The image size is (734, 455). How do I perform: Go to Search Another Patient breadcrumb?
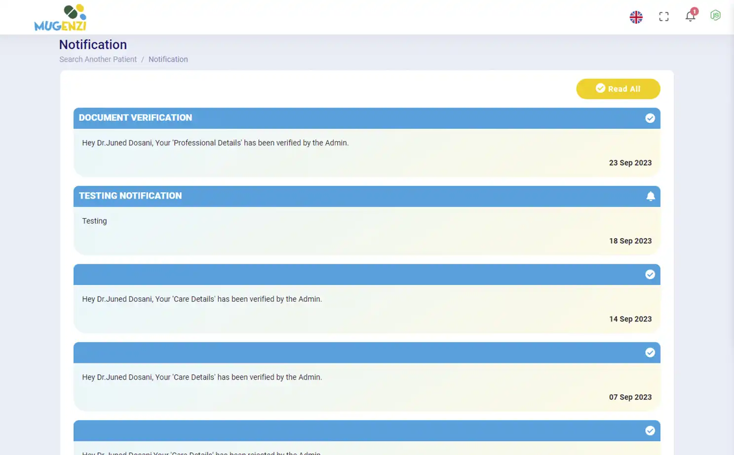[98, 59]
